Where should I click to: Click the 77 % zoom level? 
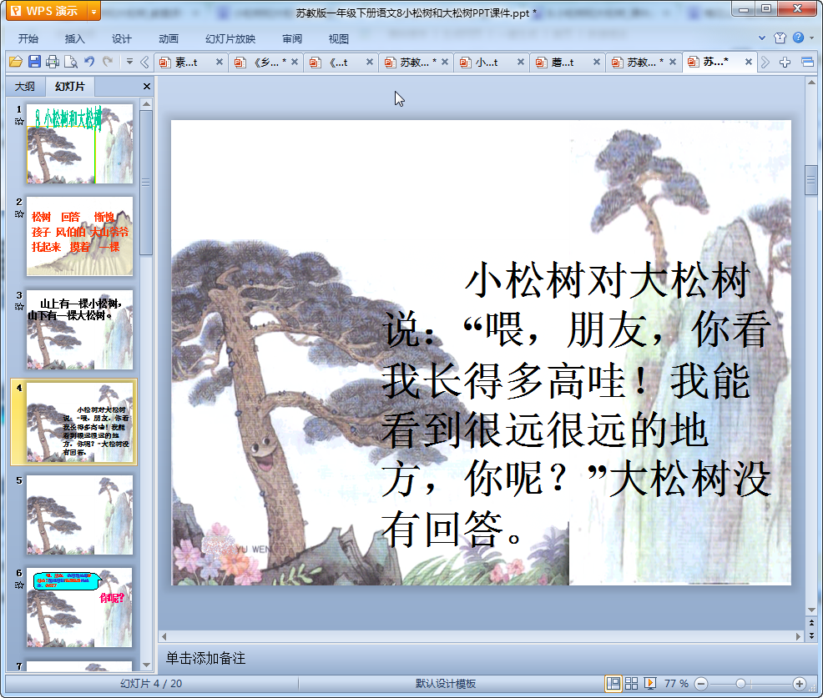[x=676, y=683]
